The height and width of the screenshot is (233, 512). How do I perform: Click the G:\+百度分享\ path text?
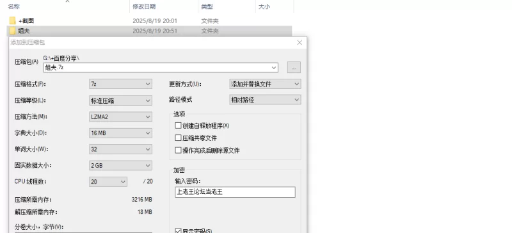pos(61,58)
